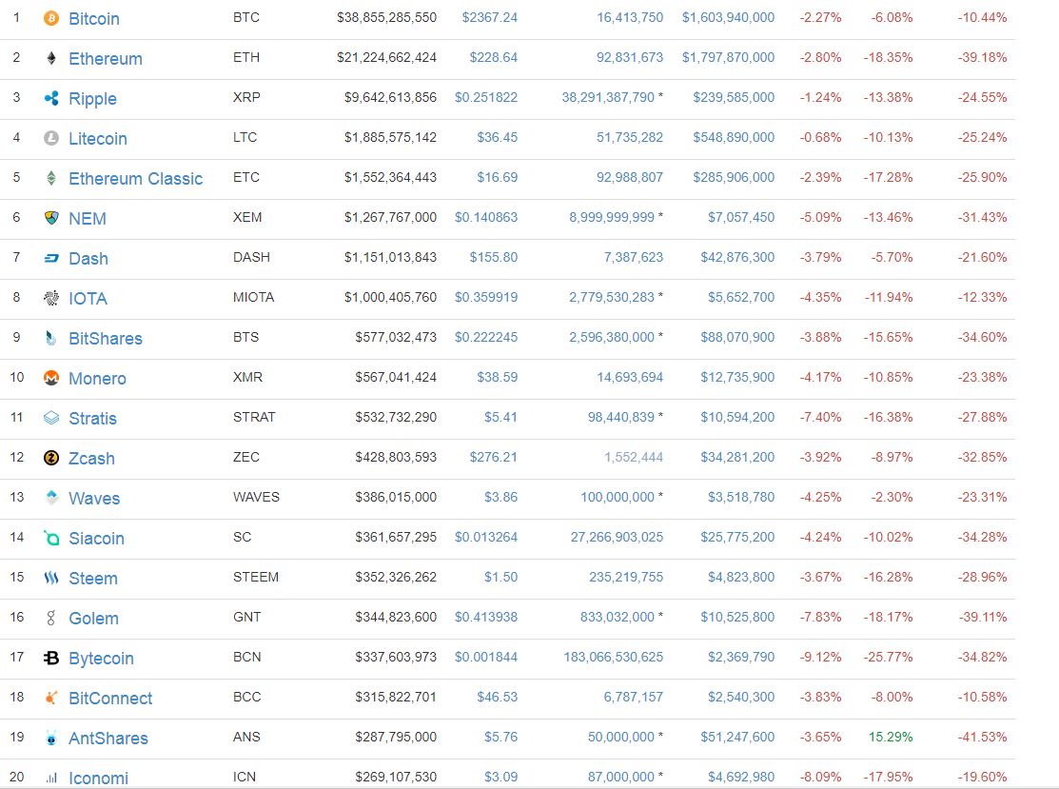Open the Monero name link
Image resolution: width=1059 pixels, height=789 pixels.
coord(97,378)
